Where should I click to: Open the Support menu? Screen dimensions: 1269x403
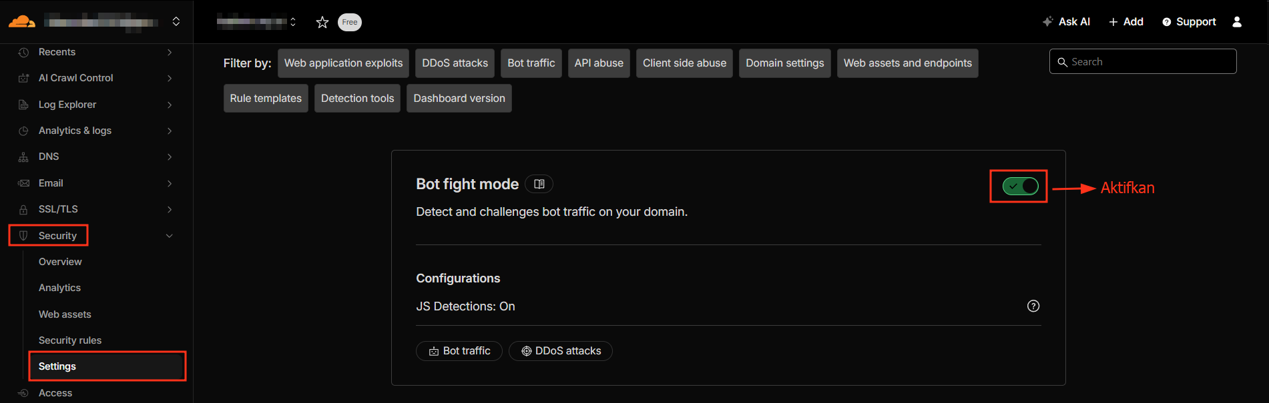tap(1189, 21)
